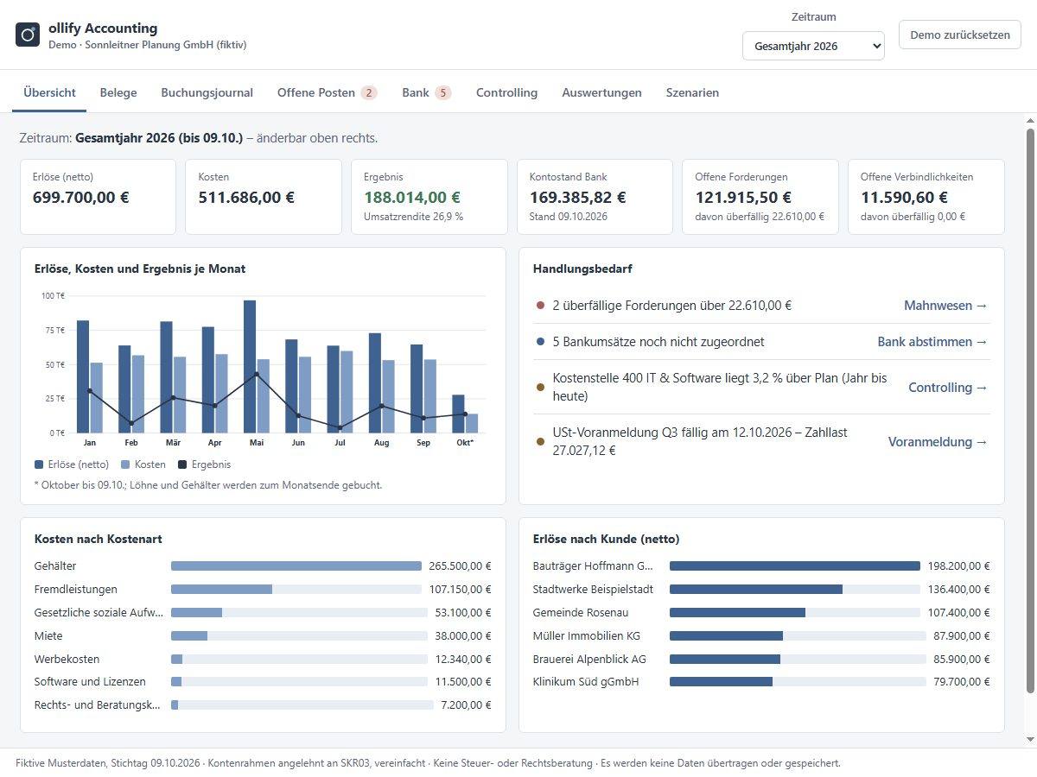Click the dot beside USt-Voranmeldung Q3 item

tap(541, 441)
